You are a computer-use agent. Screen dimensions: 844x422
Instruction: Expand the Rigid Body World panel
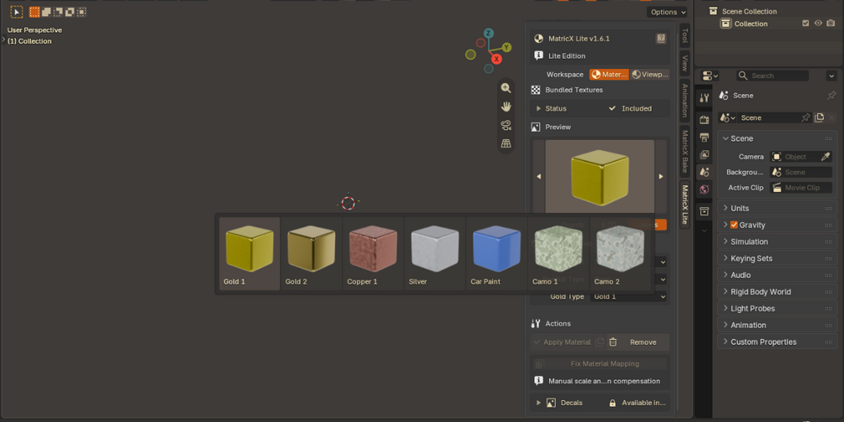[x=778, y=291]
